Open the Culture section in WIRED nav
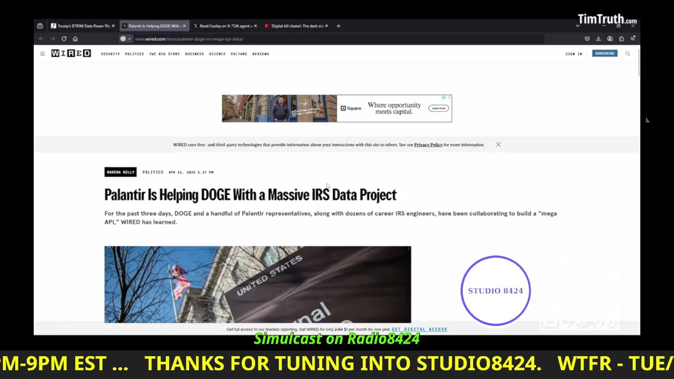This screenshot has width=674, height=379. coord(239,54)
